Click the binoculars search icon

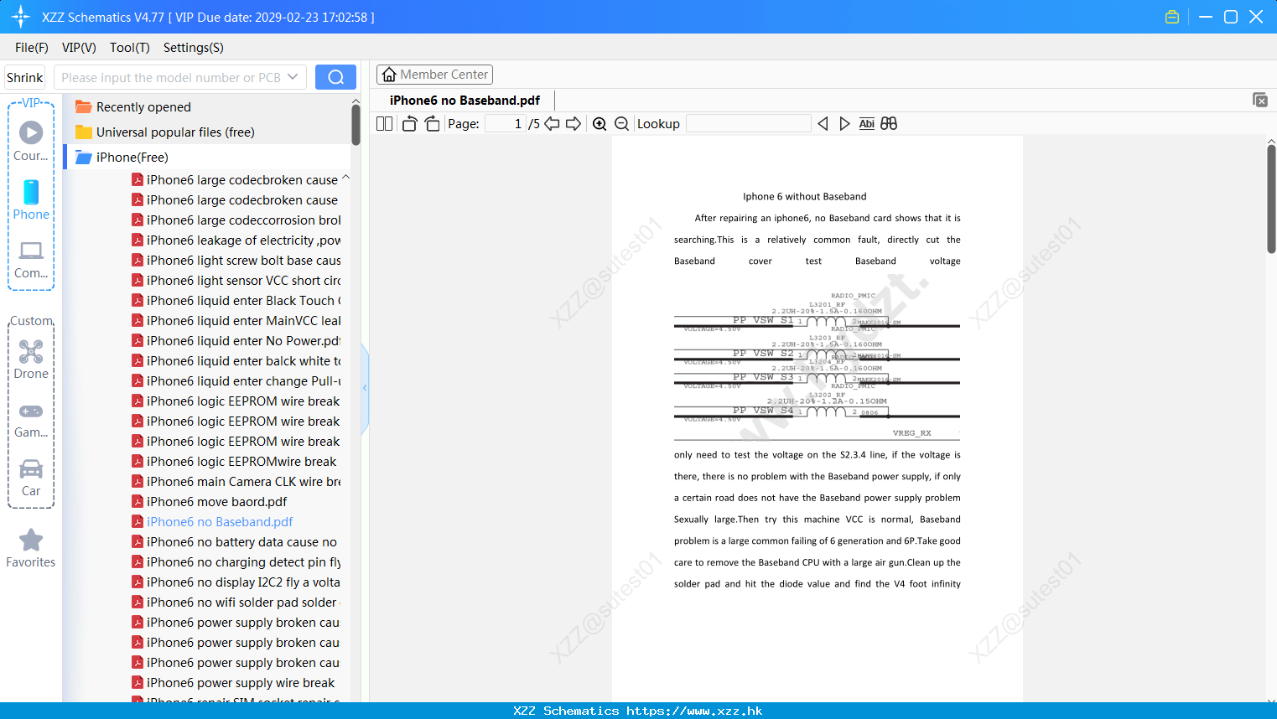[x=889, y=124]
